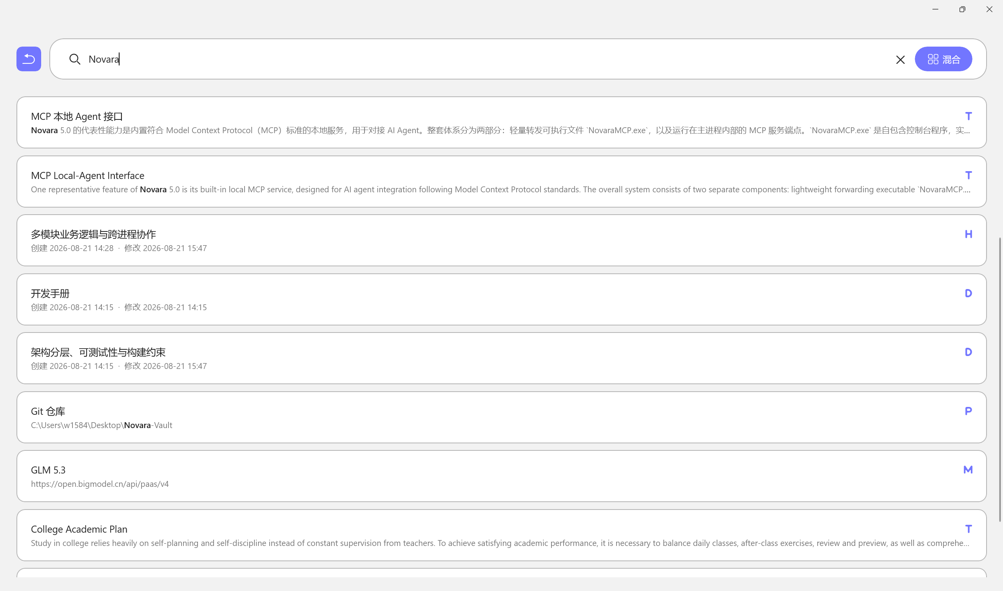Click the results vertical scrollbar
Viewport: 1003px width, 591px height.
(x=1000, y=379)
